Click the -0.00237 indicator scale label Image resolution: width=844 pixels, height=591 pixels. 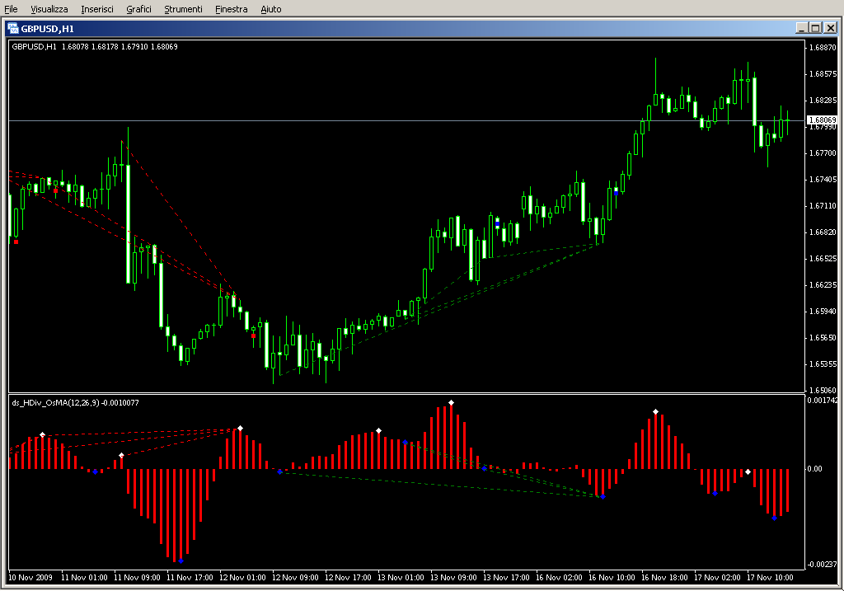pos(822,564)
